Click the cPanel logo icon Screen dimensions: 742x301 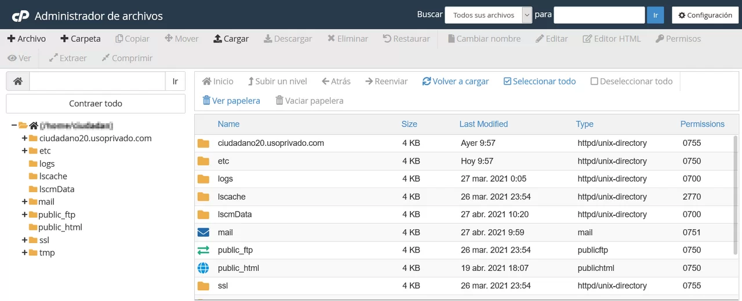click(x=20, y=16)
